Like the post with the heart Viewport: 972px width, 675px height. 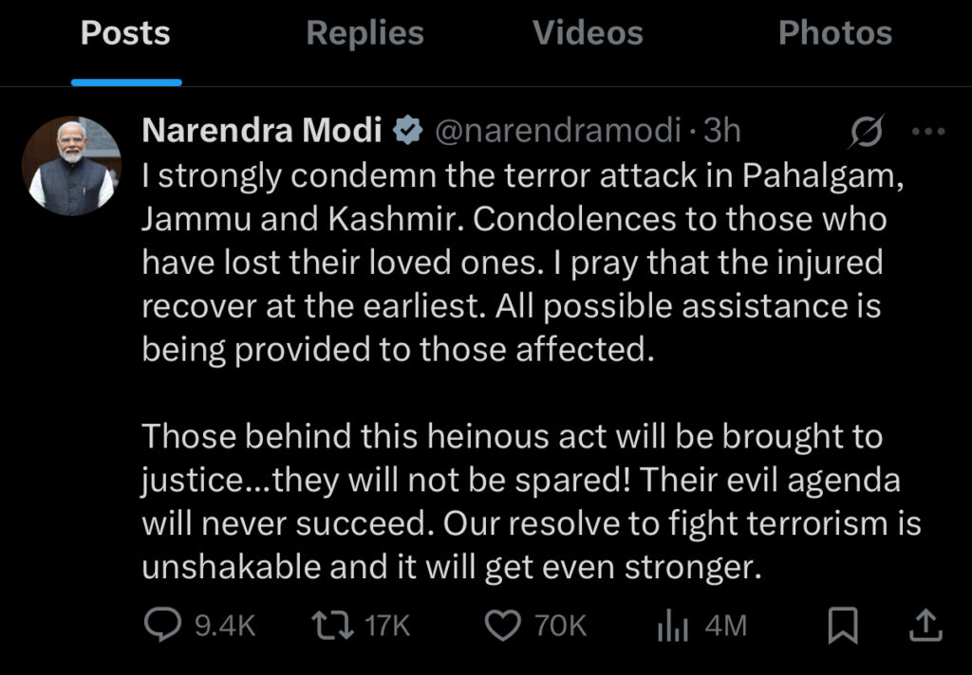coord(503,625)
